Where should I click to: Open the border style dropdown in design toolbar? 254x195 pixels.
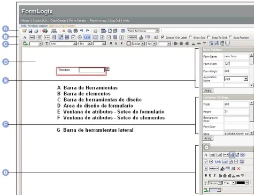pyautogui.click(x=138, y=43)
